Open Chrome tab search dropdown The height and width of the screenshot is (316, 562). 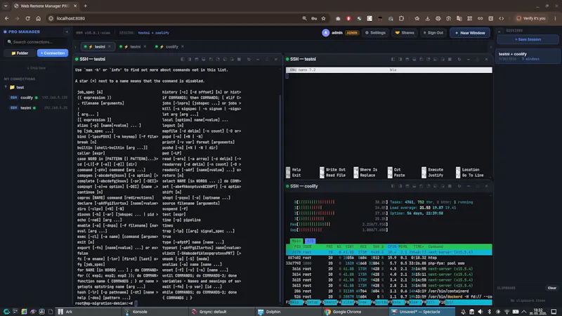[6, 6]
